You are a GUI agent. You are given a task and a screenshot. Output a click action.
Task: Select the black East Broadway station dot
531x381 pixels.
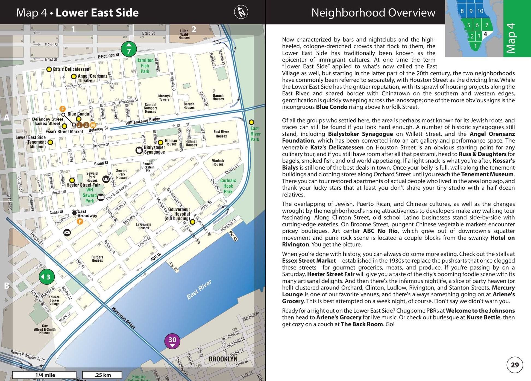tap(74, 213)
